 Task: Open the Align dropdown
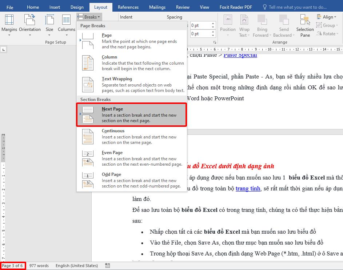[327, 17]
